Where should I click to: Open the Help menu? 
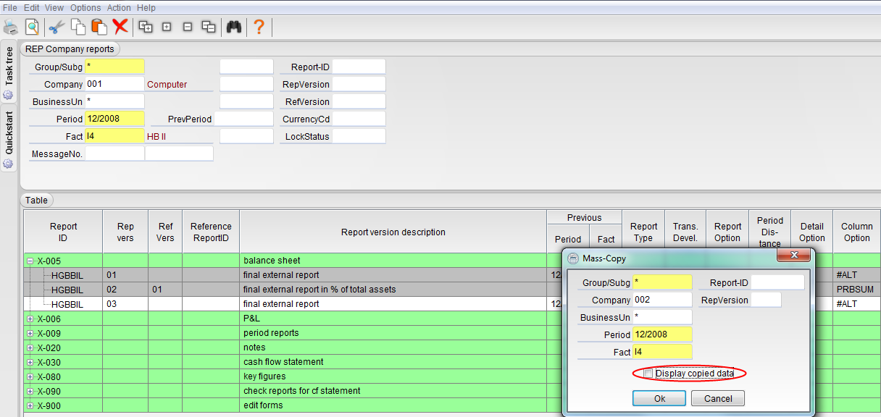click(x=146, y=7)
